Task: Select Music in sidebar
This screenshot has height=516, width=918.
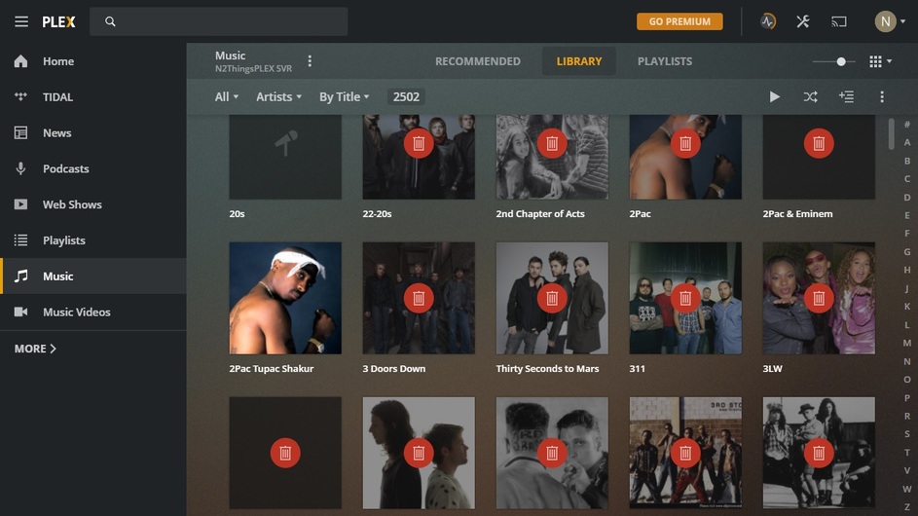Action: 93,276
